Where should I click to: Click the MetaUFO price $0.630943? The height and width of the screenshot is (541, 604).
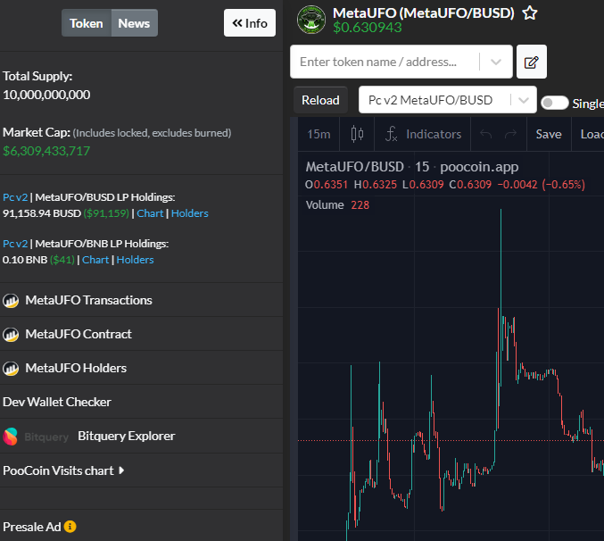coord(368,28)
